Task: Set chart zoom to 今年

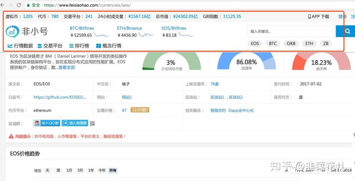Action: point(102,170)
